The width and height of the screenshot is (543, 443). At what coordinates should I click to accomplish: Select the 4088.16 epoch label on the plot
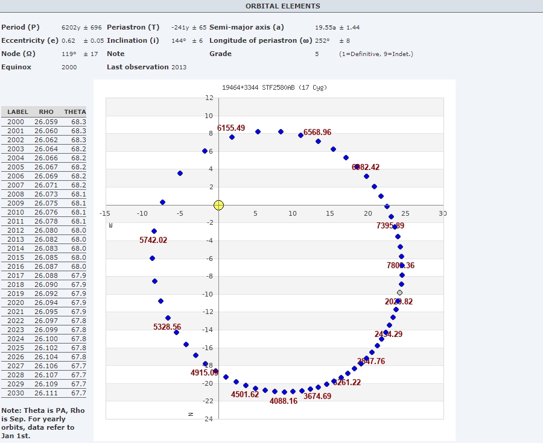click(283, 401)
